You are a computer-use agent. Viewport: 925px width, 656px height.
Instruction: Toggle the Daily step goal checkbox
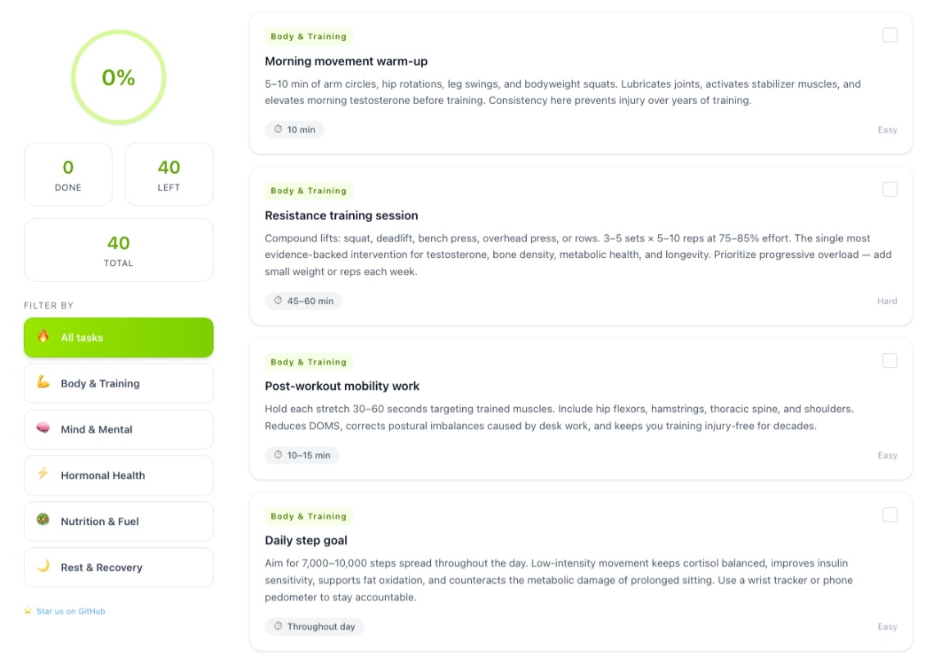click(890, 515)
